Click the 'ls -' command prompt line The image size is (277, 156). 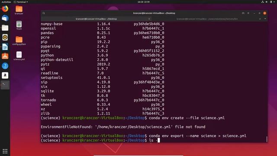click(x=100, y=140)
